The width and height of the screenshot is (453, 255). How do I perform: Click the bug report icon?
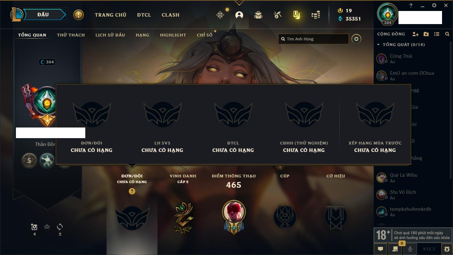tap(447, 249)
